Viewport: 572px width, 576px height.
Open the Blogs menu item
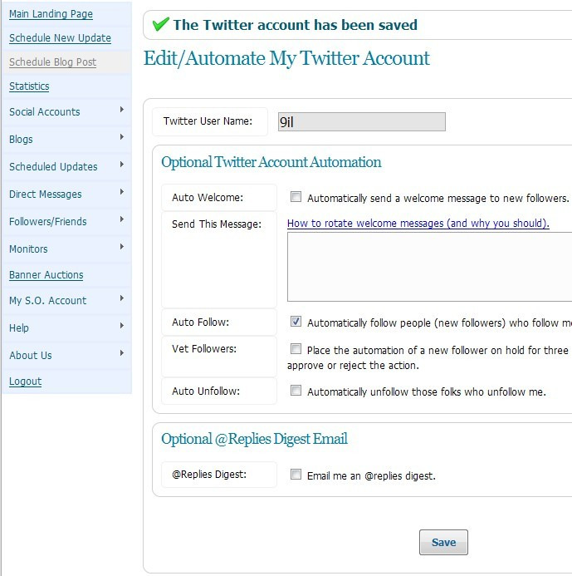click(66, 140)
